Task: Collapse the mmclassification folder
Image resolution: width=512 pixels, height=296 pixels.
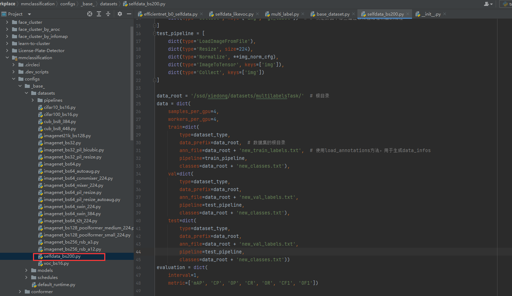Action: tap(7, 58)
